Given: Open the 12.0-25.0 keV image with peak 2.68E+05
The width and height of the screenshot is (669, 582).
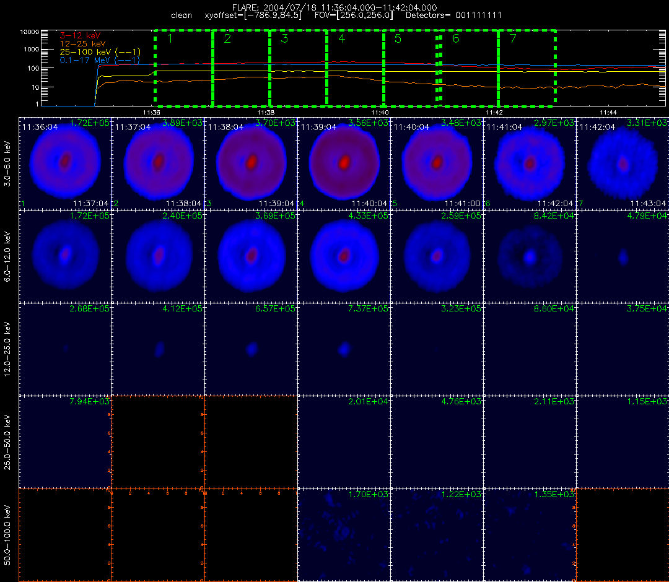Looking at the screenshot, I should pos(65,350).
